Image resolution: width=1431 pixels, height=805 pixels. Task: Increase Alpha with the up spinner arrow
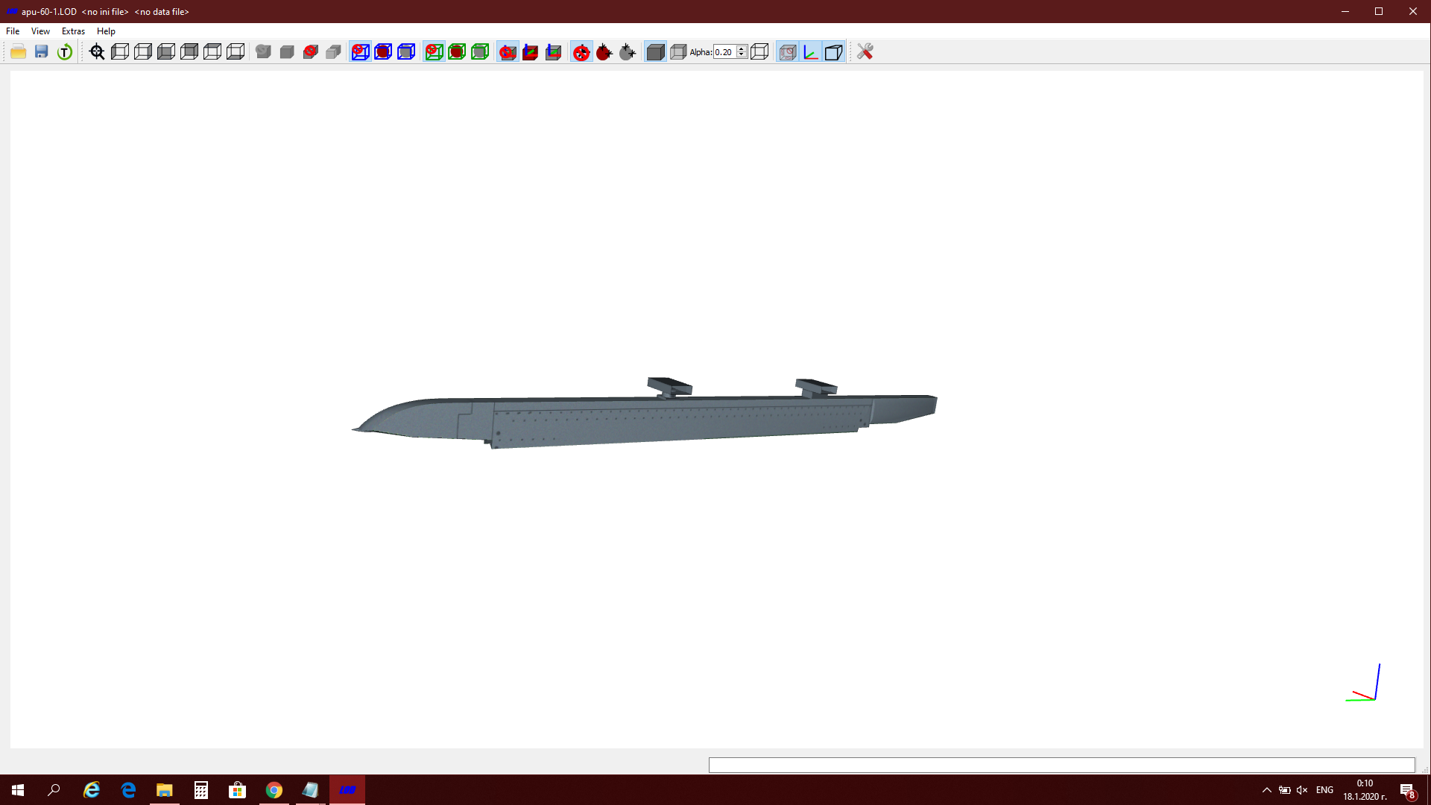[742, 48]
